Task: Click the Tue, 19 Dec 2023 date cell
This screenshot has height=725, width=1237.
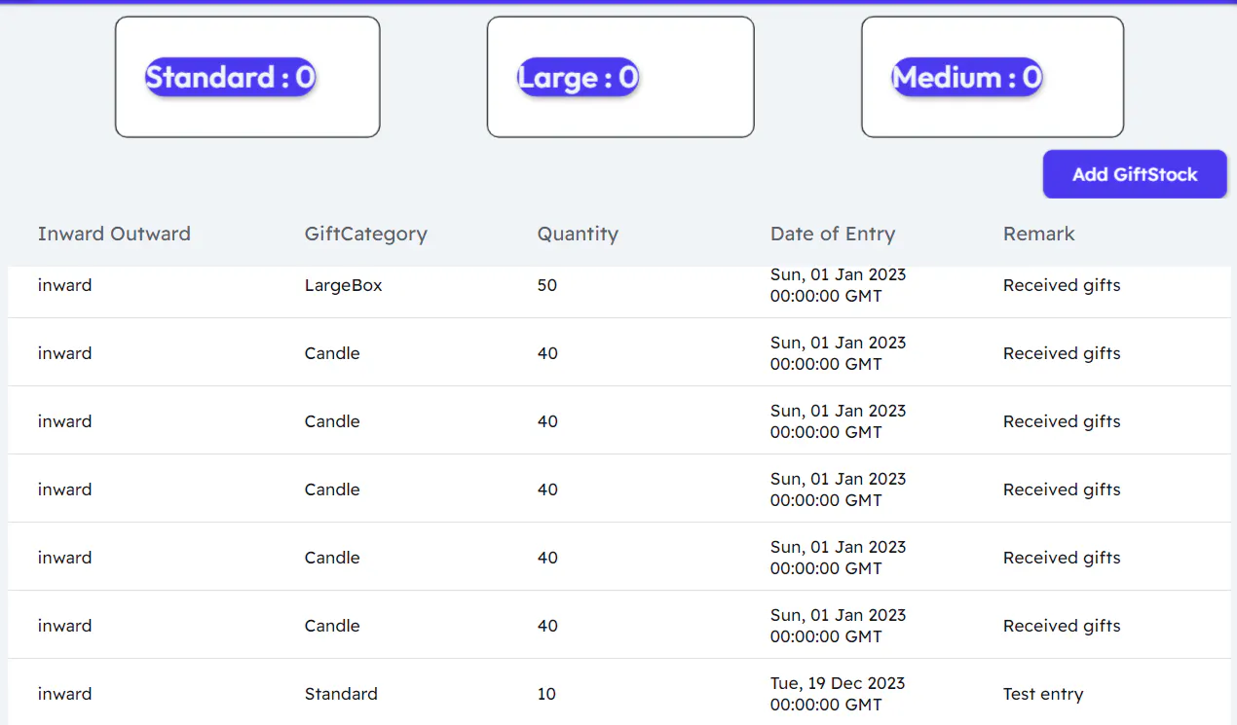Action: (x=838, y=694)
